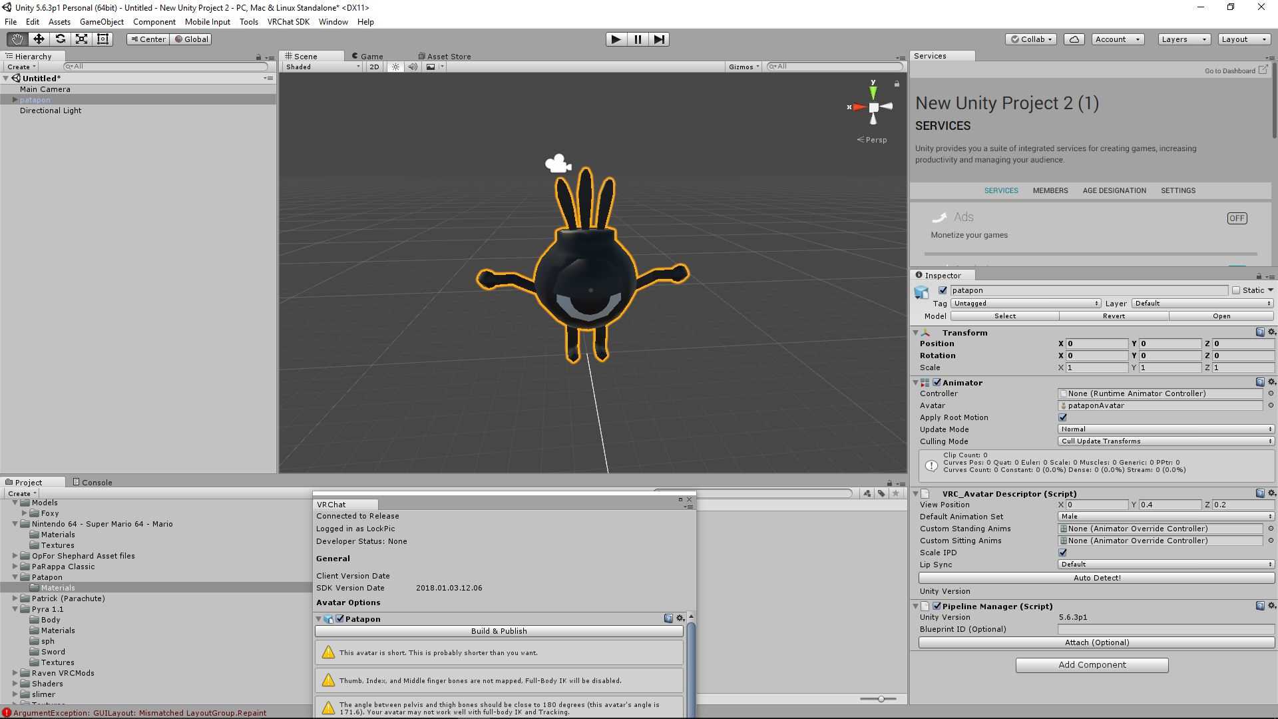Screen dimensions: 1278x719
Task: Toggle scene audio speaker icon
Action: click(x=413, y=67)
